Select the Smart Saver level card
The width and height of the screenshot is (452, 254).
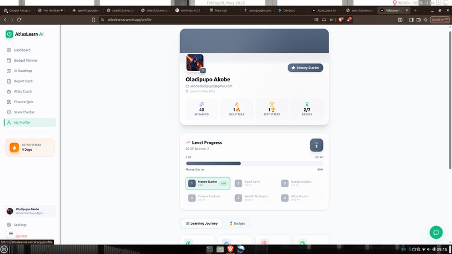(254, 183)
